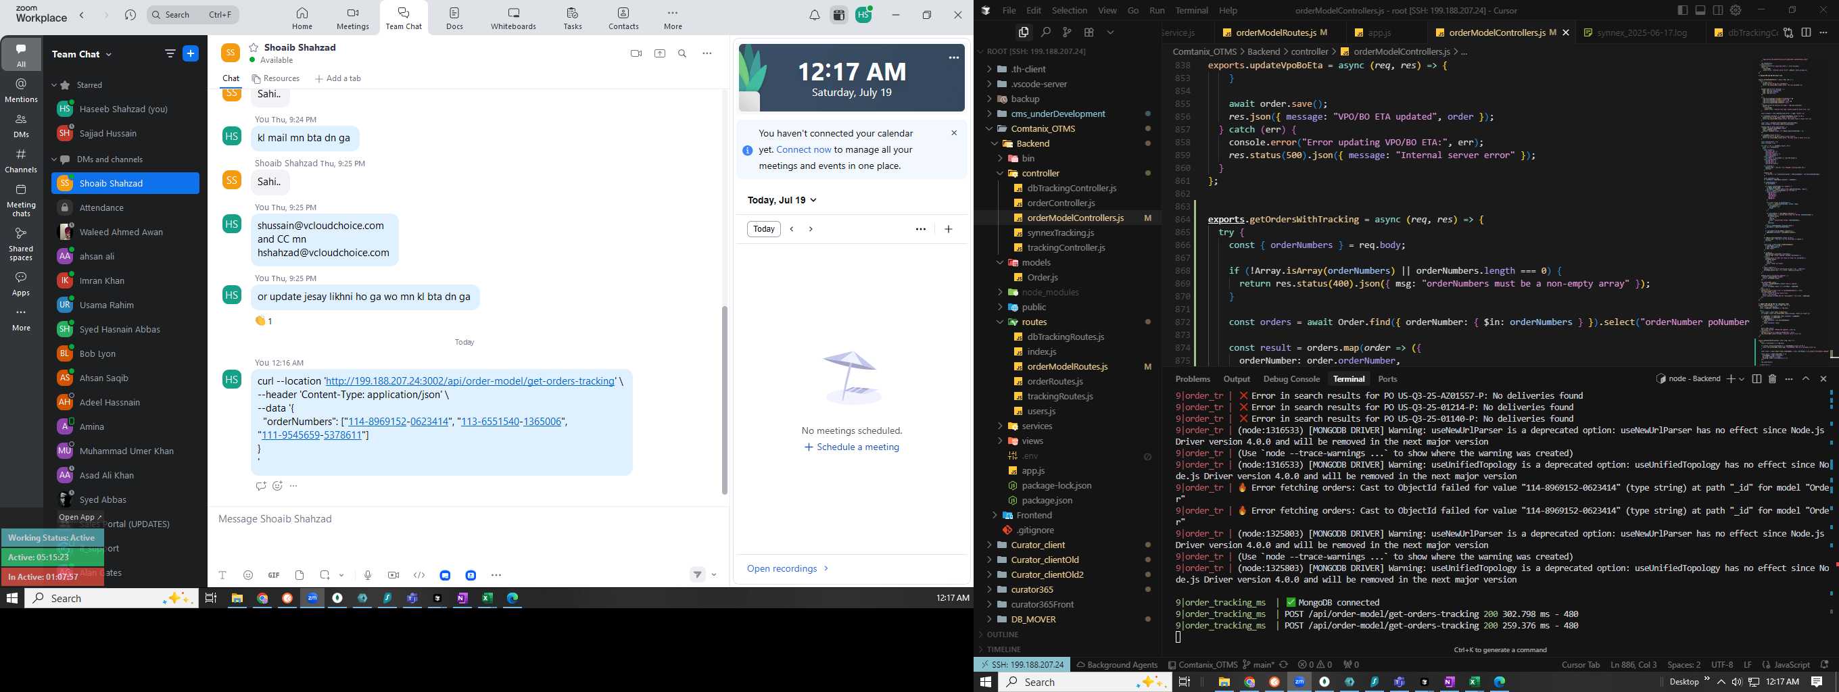Image resolution: width=1839 pixels, height=692 pixels.
Task: Open the GIF picker
Action: click(273, 575)
